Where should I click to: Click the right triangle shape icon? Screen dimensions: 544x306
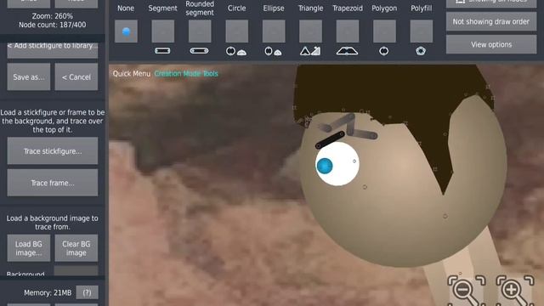tap(316, 51)
